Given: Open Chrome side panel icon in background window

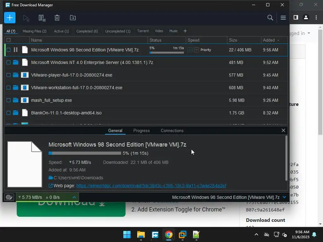Looking at the screenshot, I should pos(296,18).
